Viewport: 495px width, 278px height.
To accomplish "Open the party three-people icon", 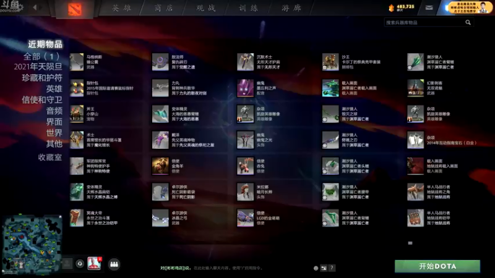I will tap(114, 264).
